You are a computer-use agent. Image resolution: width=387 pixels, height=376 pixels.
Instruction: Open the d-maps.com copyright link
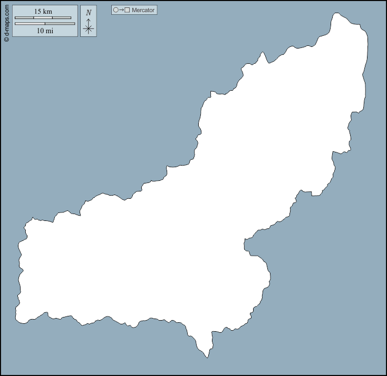tap(6, 21)
